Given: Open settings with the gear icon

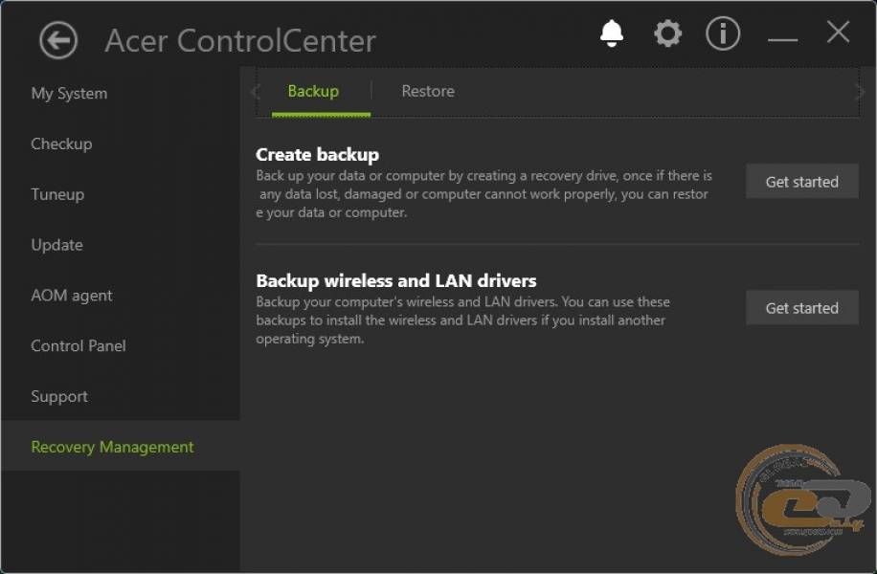Looking at the screenshot, I should click(x=668, y=33).
